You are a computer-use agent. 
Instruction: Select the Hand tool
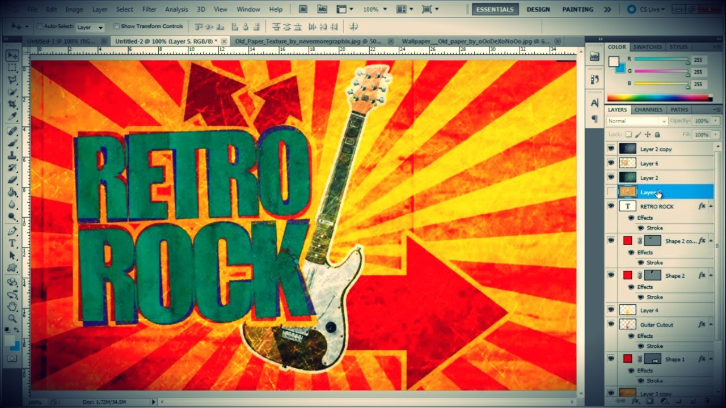click(12, 307)
